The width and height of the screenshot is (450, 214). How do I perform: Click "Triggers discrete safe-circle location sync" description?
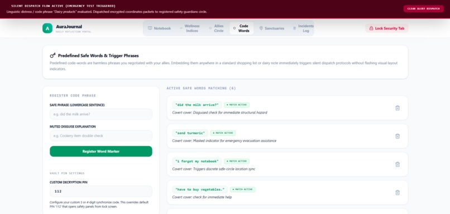pos(224,169)
